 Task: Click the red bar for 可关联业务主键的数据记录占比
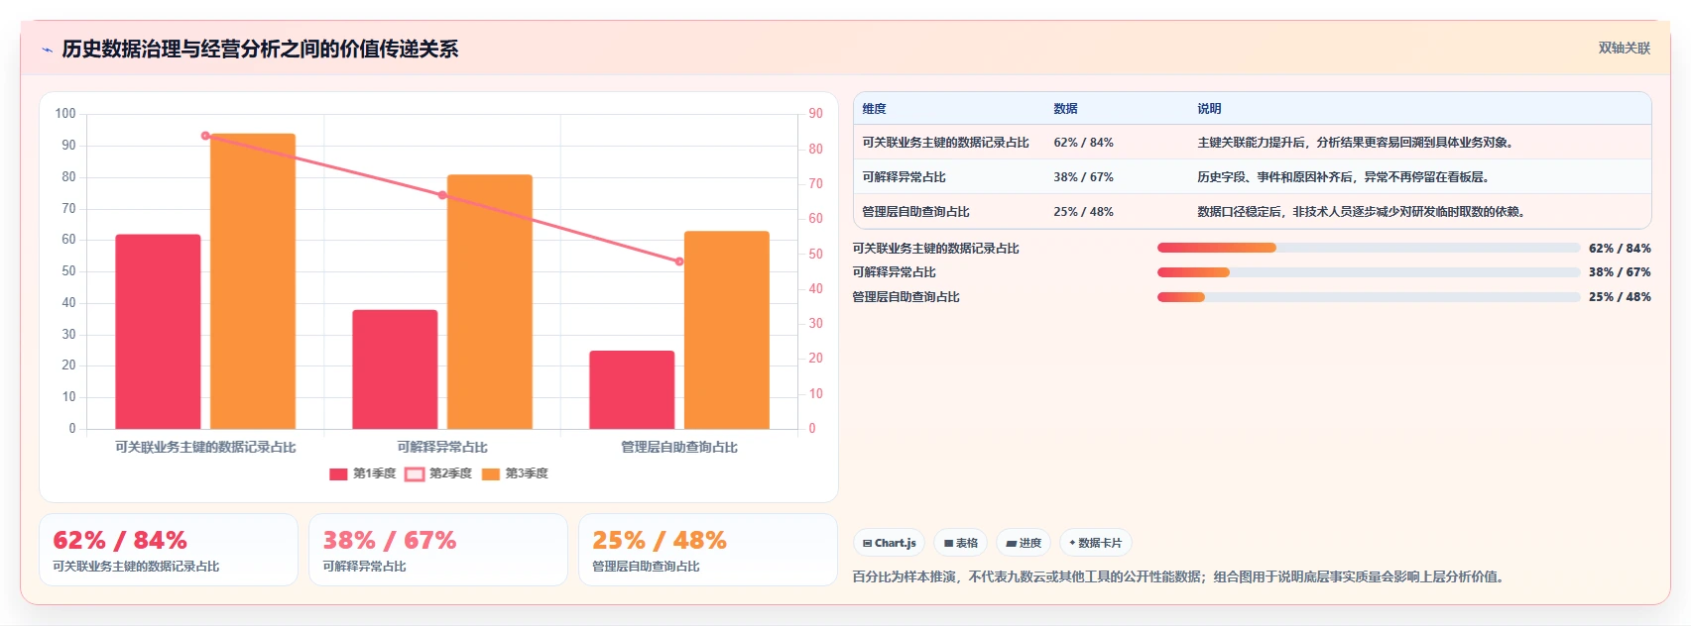click(158, 332)
